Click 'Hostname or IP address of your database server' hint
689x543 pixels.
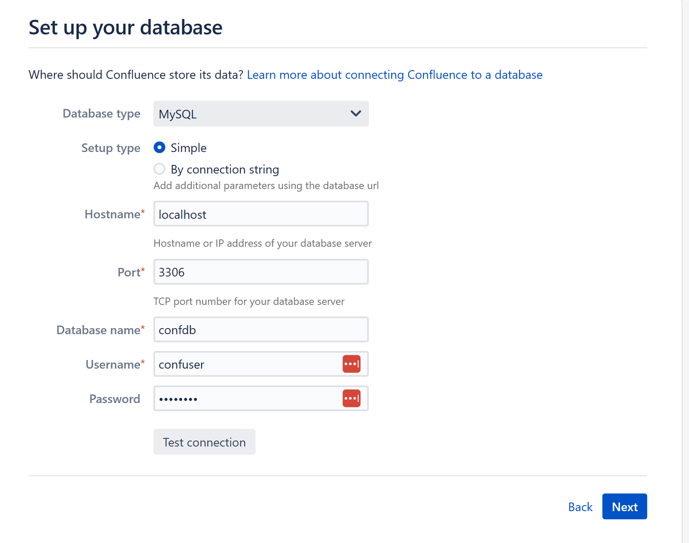click(x=262, y=243)
